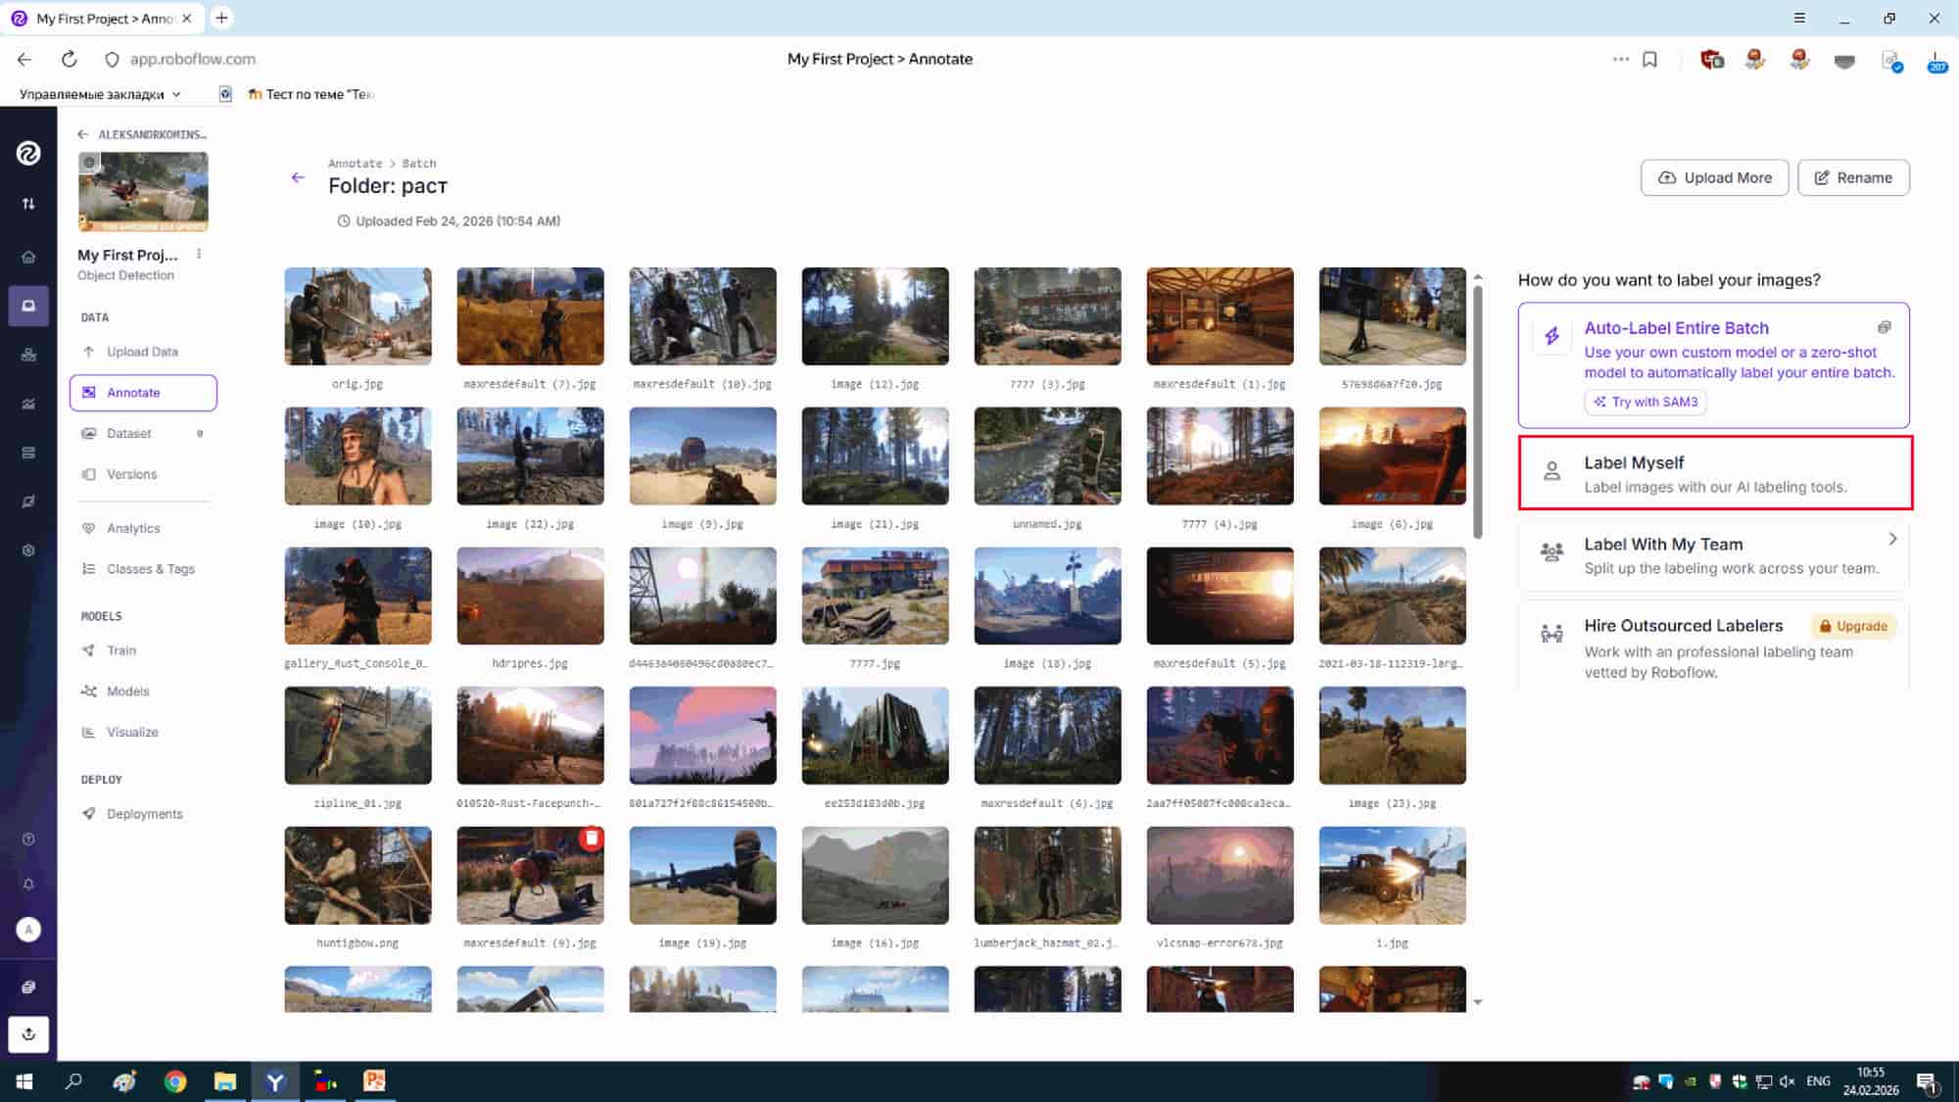1959x1102 pixels.
Task: Click the Upgrade badge
Action: [x=1852, y=626]
